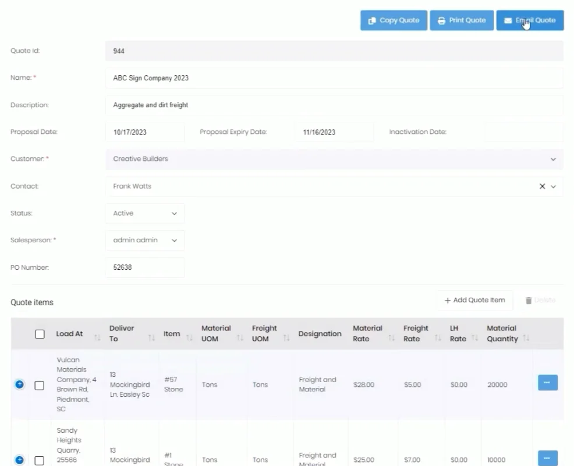Click the Copy Quote button
The width and height of the screenshot is (574, 466).
click(394, 20)
